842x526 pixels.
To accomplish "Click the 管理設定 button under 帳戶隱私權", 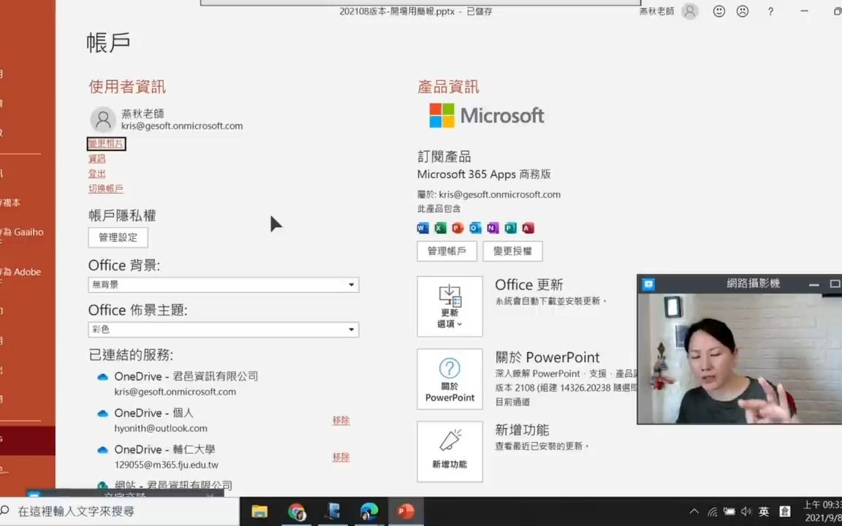I will (x=118, y=237).
